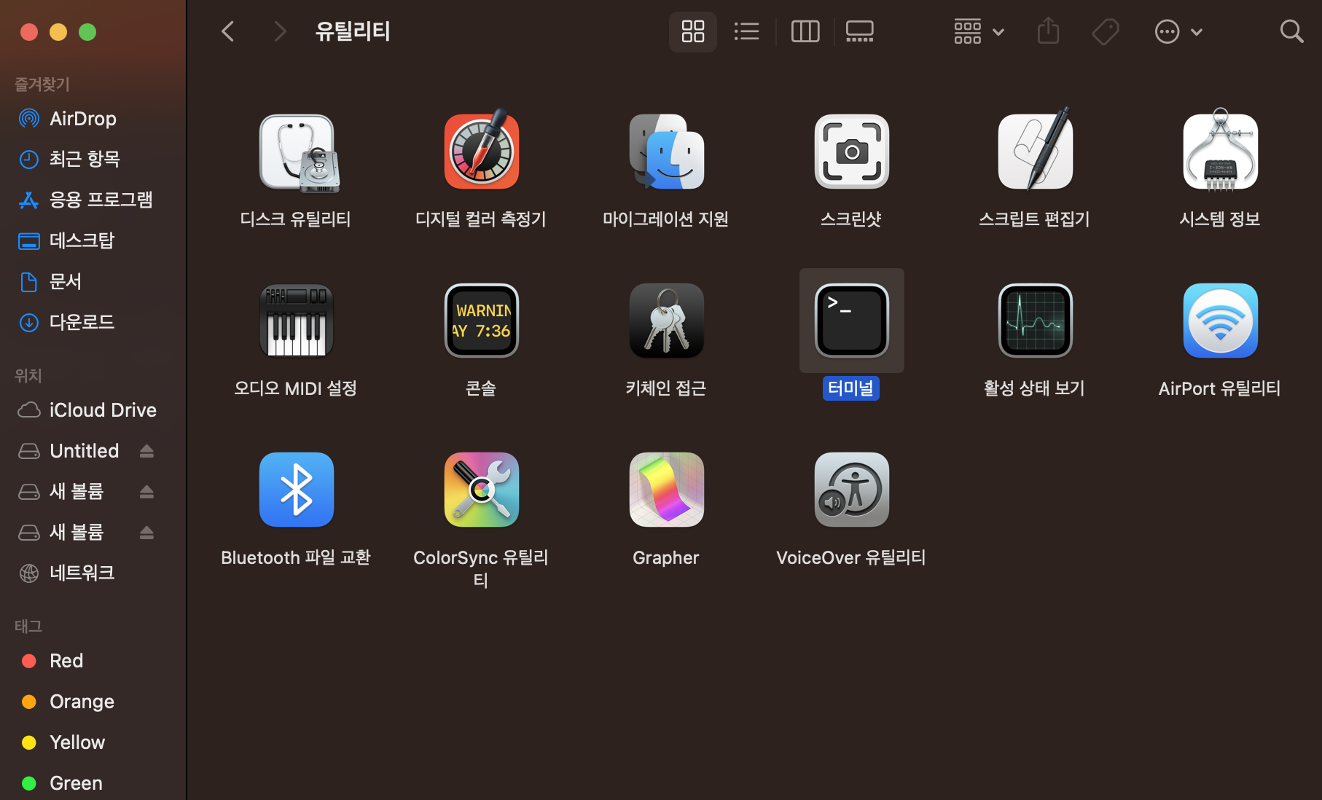Minimize the Finder window

(58, 32)
